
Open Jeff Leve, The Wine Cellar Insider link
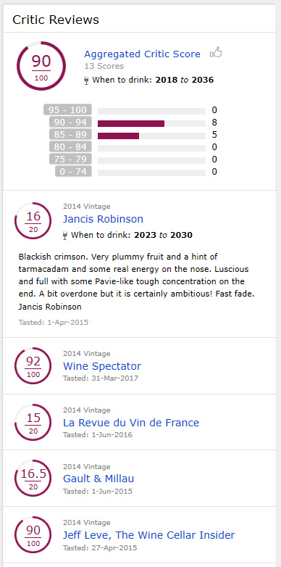148,535
